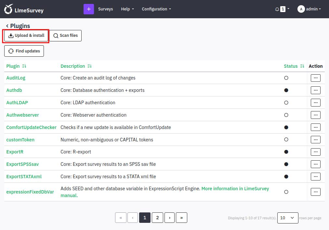Expand the Help dropdown menu
Image resolution: width=329 pixels, height=230 pixels.
point(127,9)
